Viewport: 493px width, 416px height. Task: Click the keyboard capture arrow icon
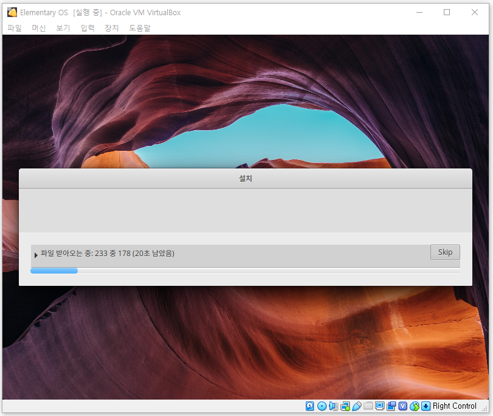[426, 406]
